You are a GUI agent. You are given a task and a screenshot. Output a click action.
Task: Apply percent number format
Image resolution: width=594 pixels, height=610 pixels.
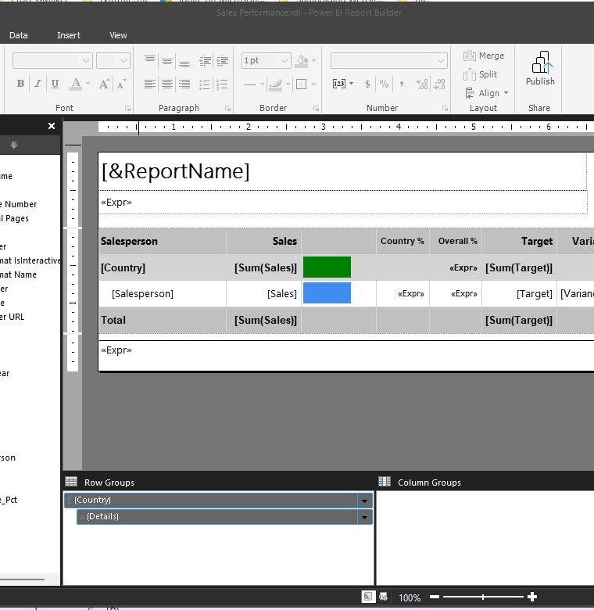[x=384, y=84]
